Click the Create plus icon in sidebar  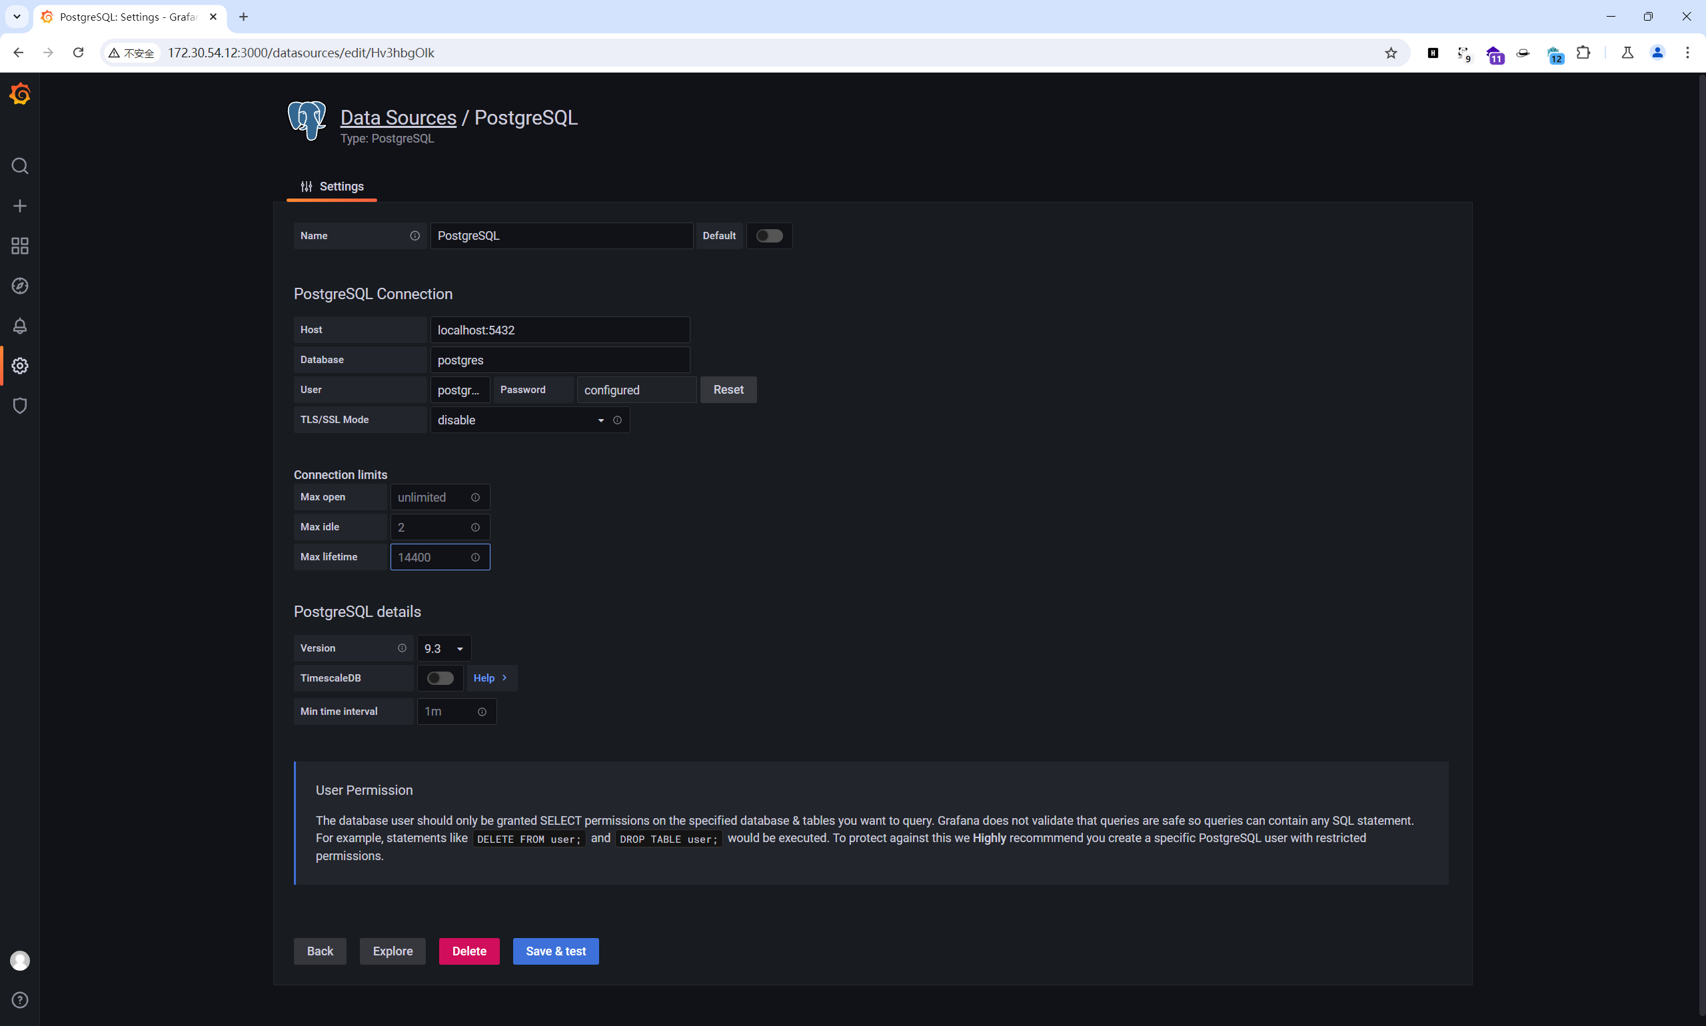coord(20,206)
